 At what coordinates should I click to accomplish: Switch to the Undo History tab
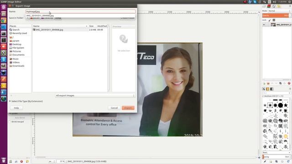click(279, 6)
